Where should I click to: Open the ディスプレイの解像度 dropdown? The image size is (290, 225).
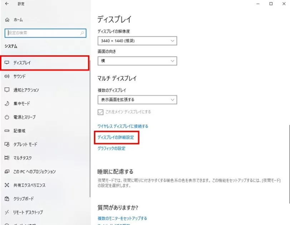(137, 41)
